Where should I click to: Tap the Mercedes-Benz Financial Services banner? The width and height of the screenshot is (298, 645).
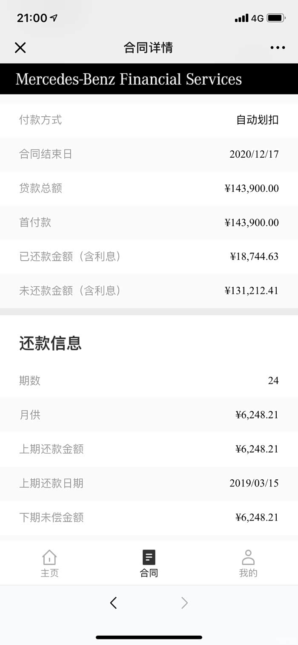pyautogui.click(x=129, y=79)
